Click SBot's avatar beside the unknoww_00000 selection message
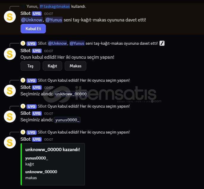 (x=10, y=91)
